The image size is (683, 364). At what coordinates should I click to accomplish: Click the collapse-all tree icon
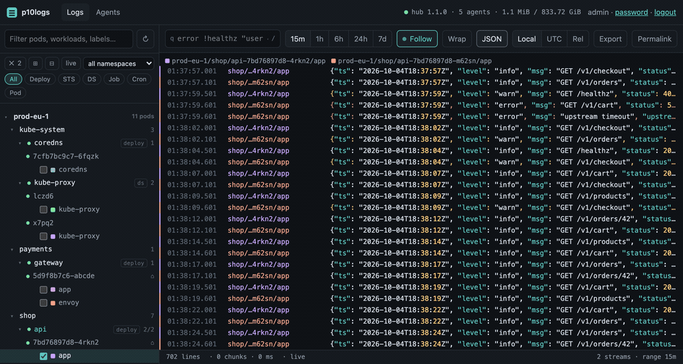click(x=52, y=64)
